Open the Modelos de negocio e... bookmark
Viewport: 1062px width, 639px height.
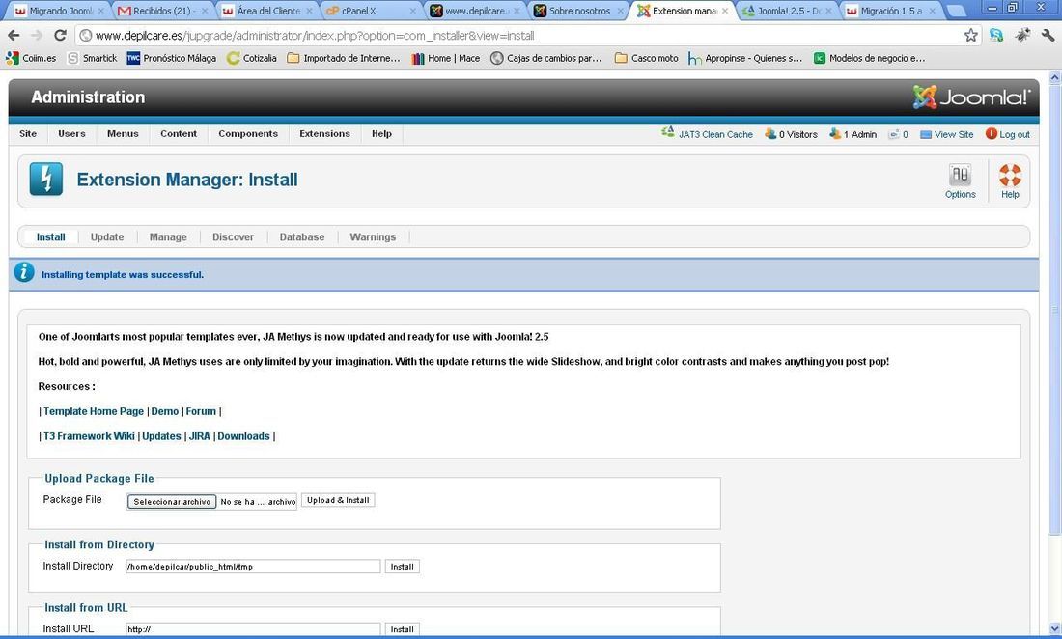coord(869,58)
